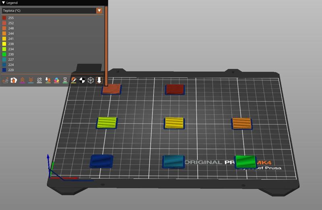The width and height of the screenshot is (322, 210).
Task: Toggle seams visibility icon
Action: (39, 80)
